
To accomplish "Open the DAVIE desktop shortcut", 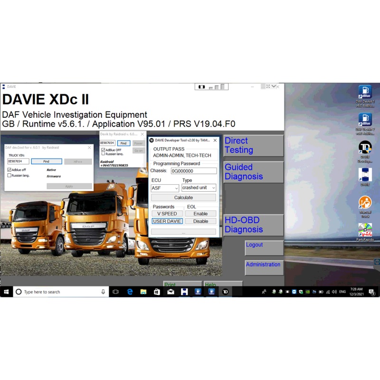I will click(365, 177).
